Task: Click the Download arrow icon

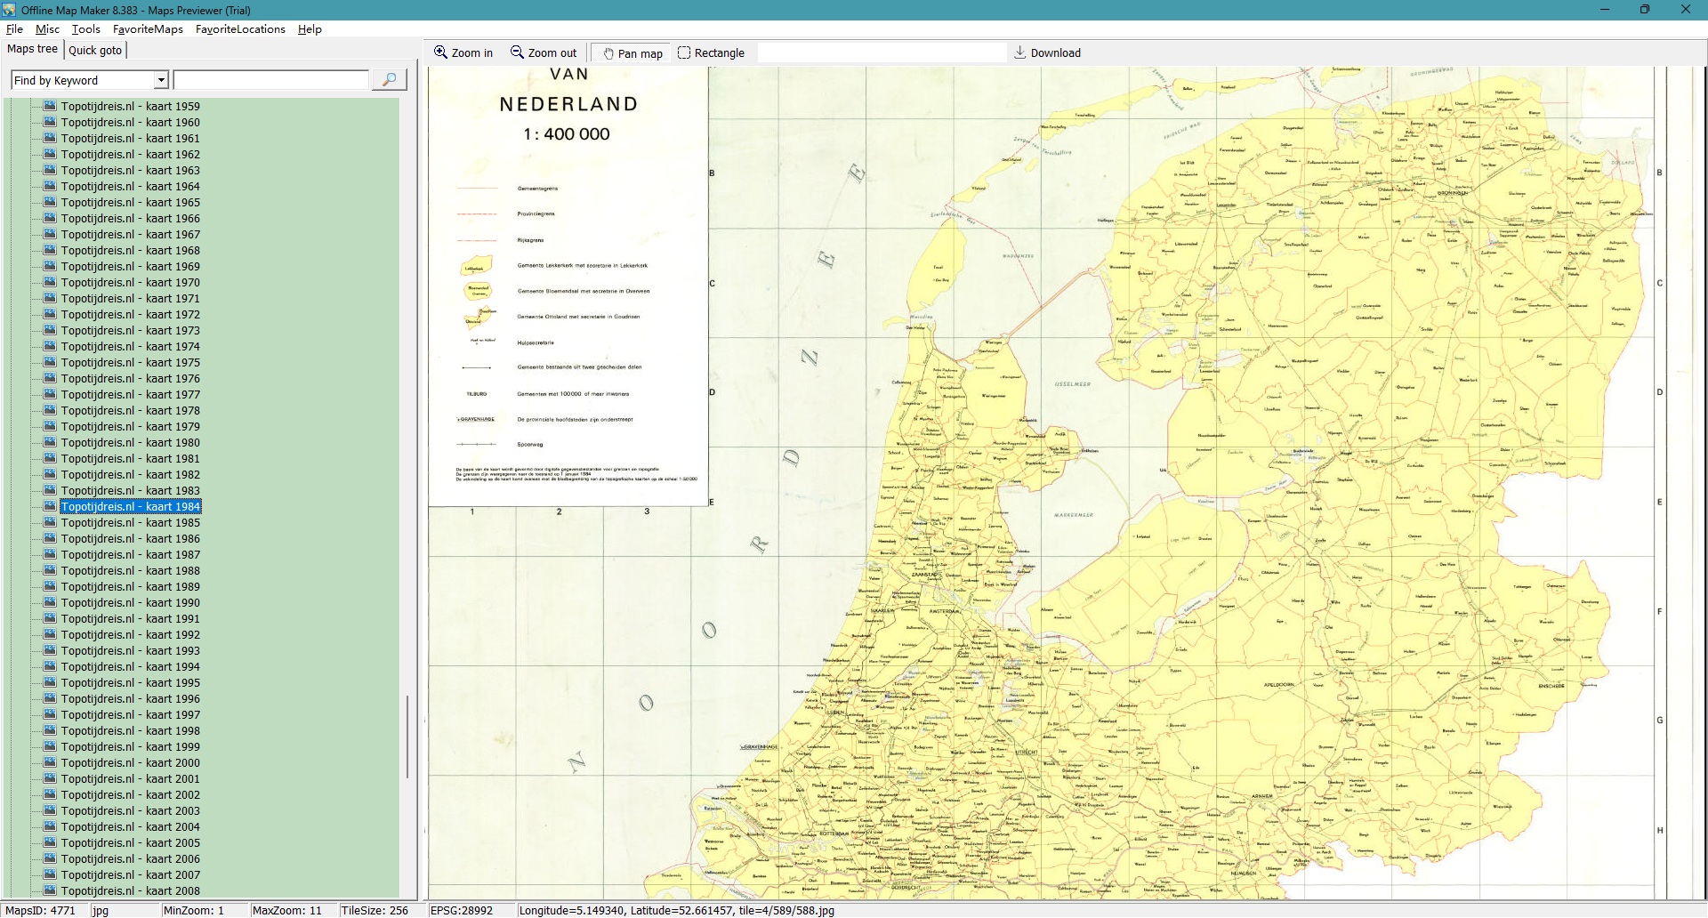Action: (x=1020, y=52)
